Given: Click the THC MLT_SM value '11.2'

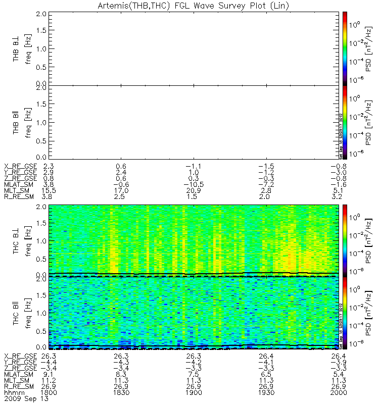Looking at the screenshot, I should [49, 380].
